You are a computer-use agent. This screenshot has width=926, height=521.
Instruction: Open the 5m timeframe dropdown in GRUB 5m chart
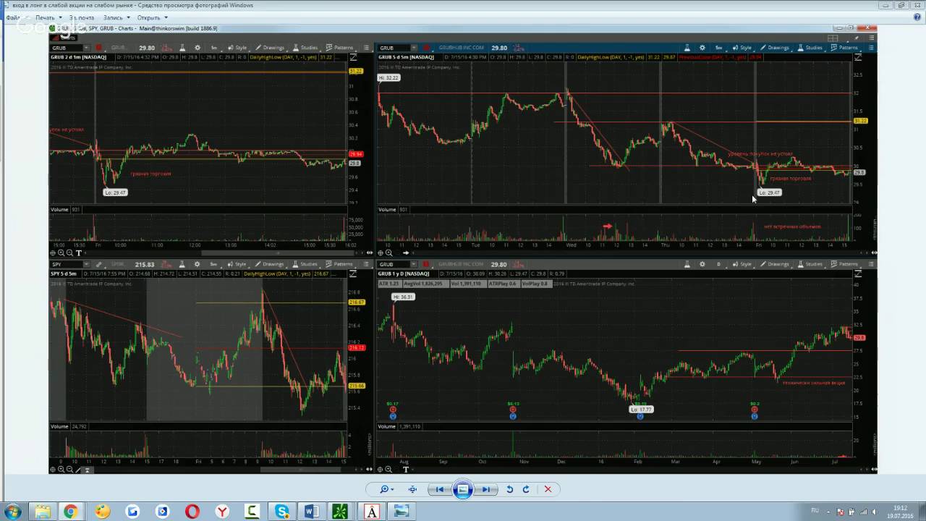click(x=719, y=48)
